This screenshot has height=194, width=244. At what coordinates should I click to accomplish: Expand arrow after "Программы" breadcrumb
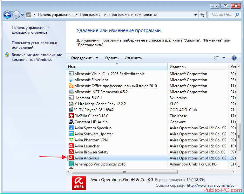[x=105, y=15]
